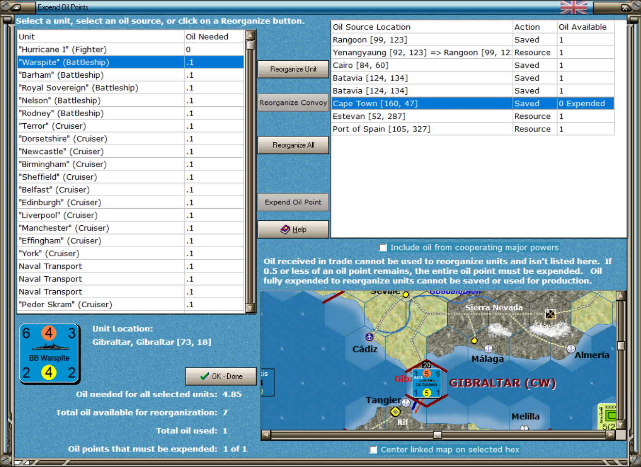The image size is (641, 467).
Task: Click the Action column header
Action: (x=535, y=27)
